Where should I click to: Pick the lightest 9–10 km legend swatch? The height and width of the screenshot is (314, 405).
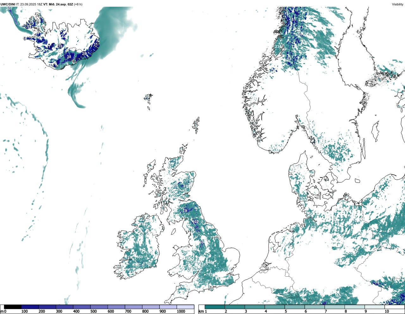(375, 307)
